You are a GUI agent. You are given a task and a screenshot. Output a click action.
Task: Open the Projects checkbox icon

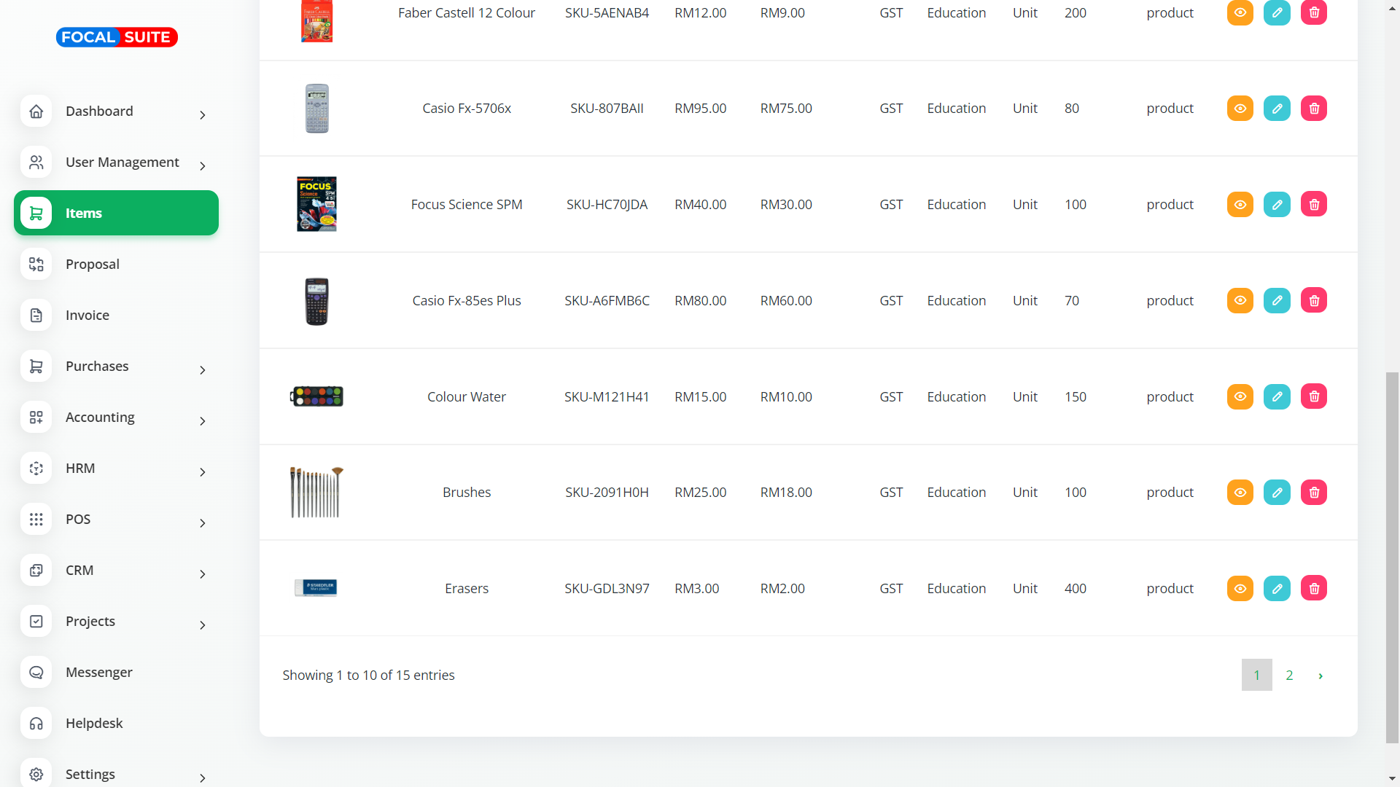point(36,622)
